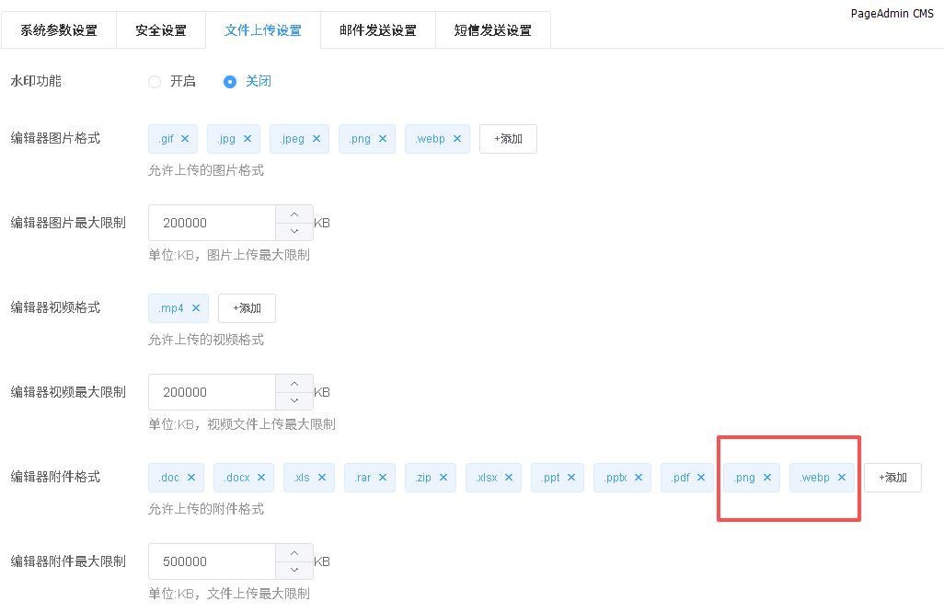Decrease the image max size limit value
The image size is (944, 613).
(x=294, y=232)
